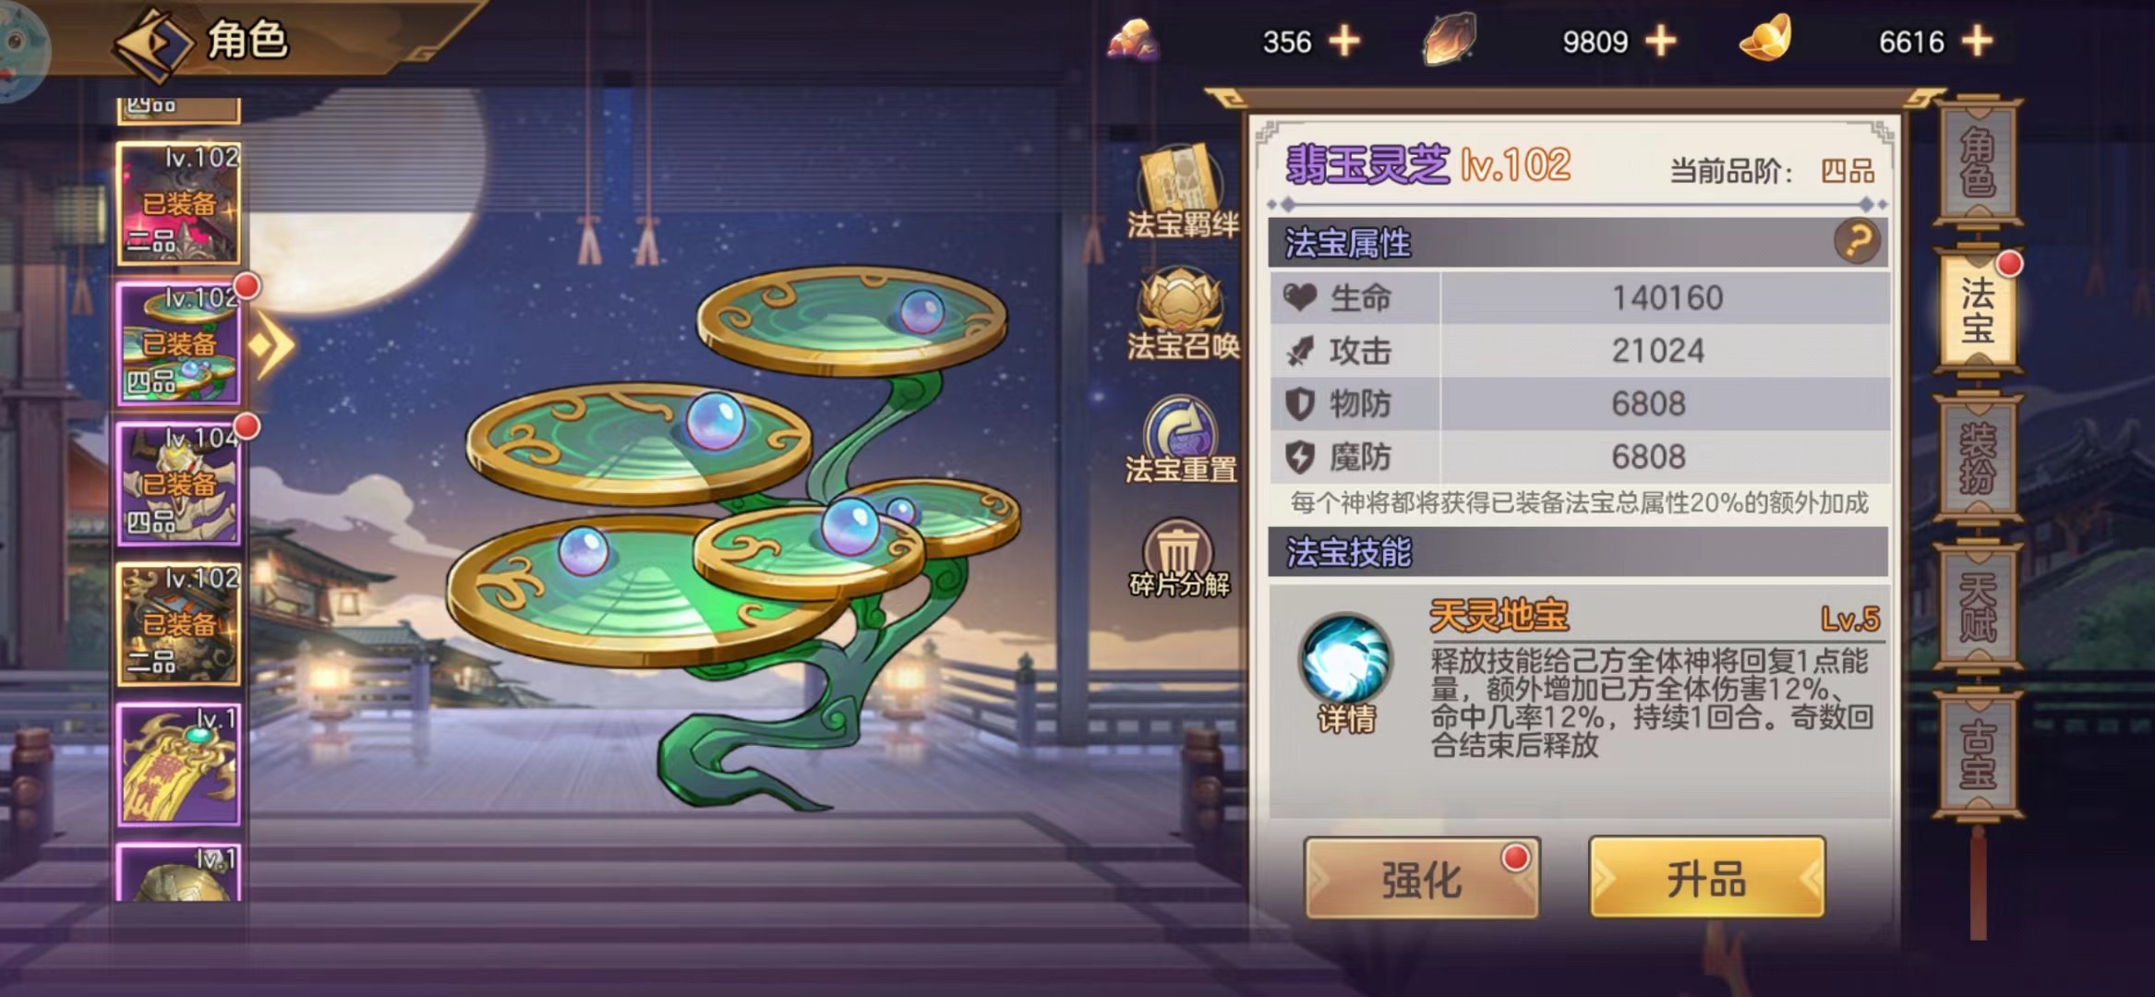Click the 升品 button

[x=1706, y=877]
